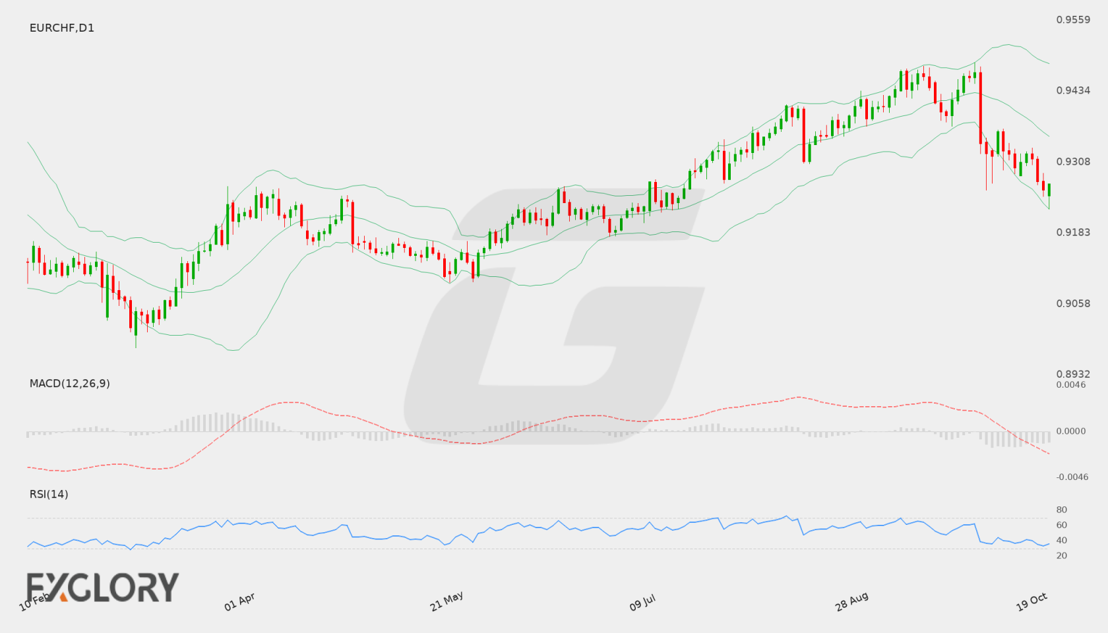1108x633 pixels.
Task: Click the 0.8932 price axis label
Action: (x=1073, y=374)
